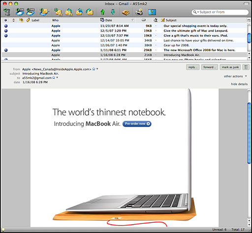
Task: Open search magnifier options dropdown
Action: point(196,12)
